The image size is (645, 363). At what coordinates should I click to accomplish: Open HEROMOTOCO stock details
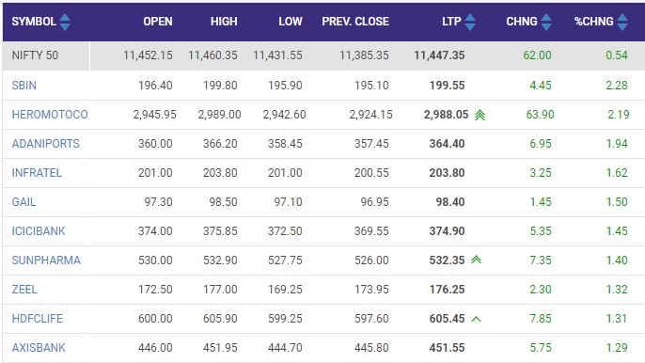pyautogui.click(x=50, y=115)
